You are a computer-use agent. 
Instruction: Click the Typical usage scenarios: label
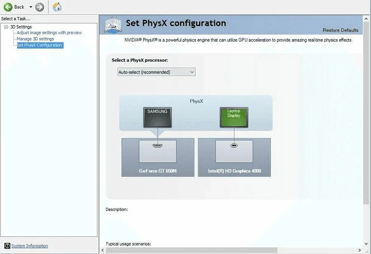128,244
